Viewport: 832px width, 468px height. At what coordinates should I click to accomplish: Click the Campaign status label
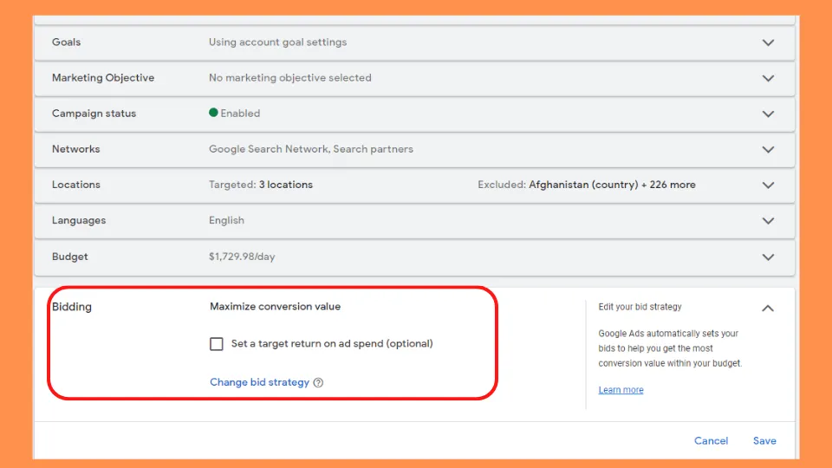click(x=94, y=113)
